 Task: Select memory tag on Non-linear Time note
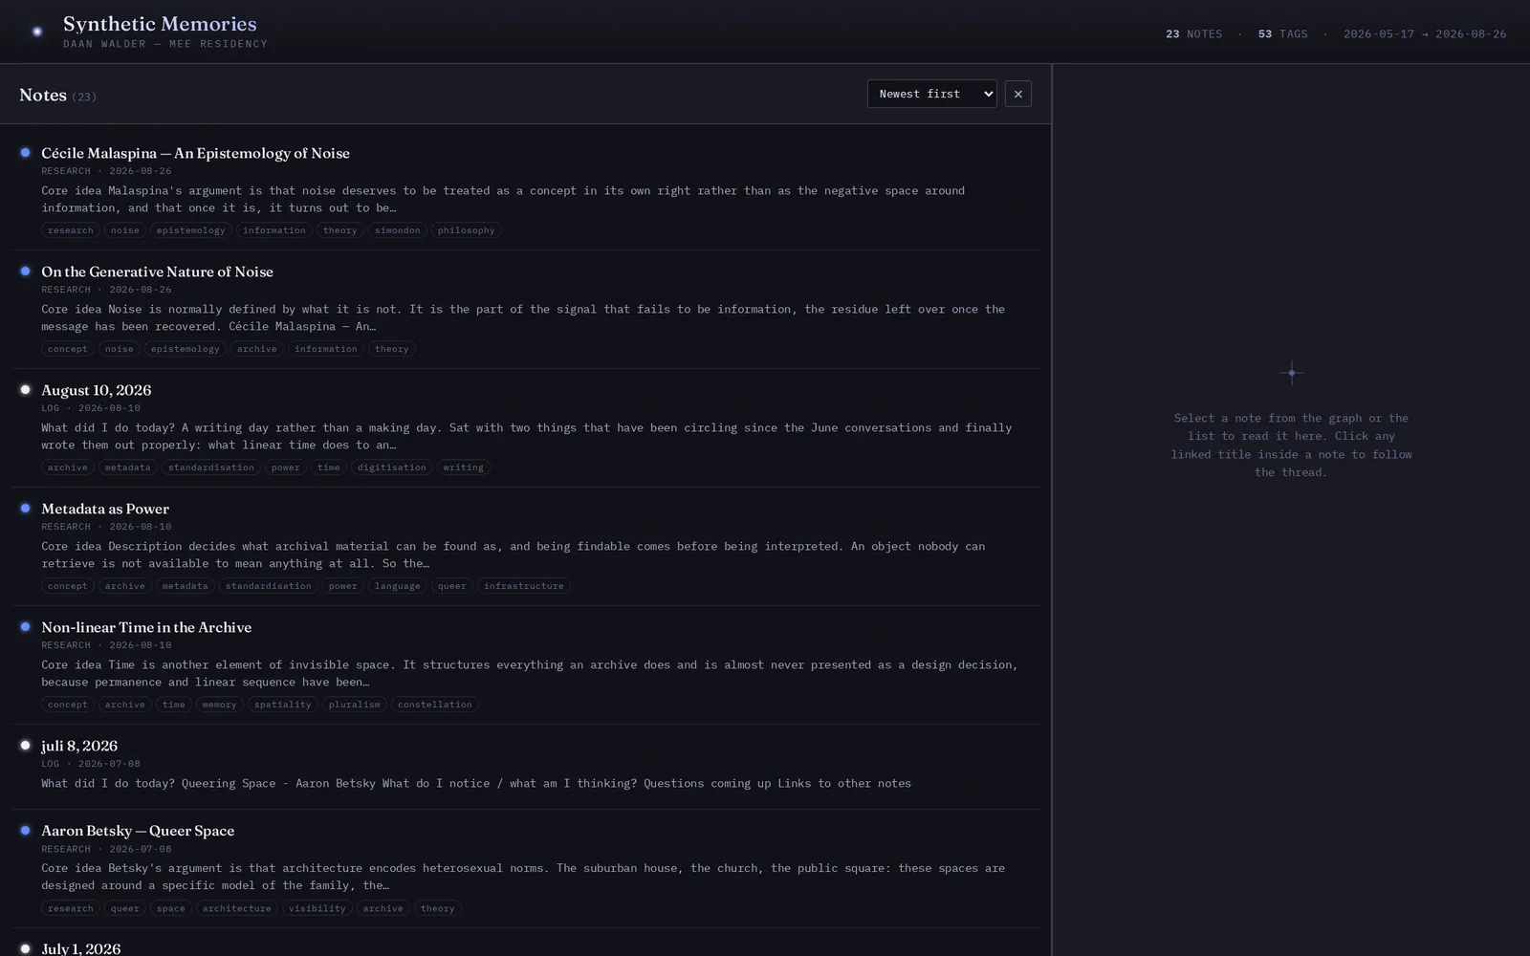(219, 705)
